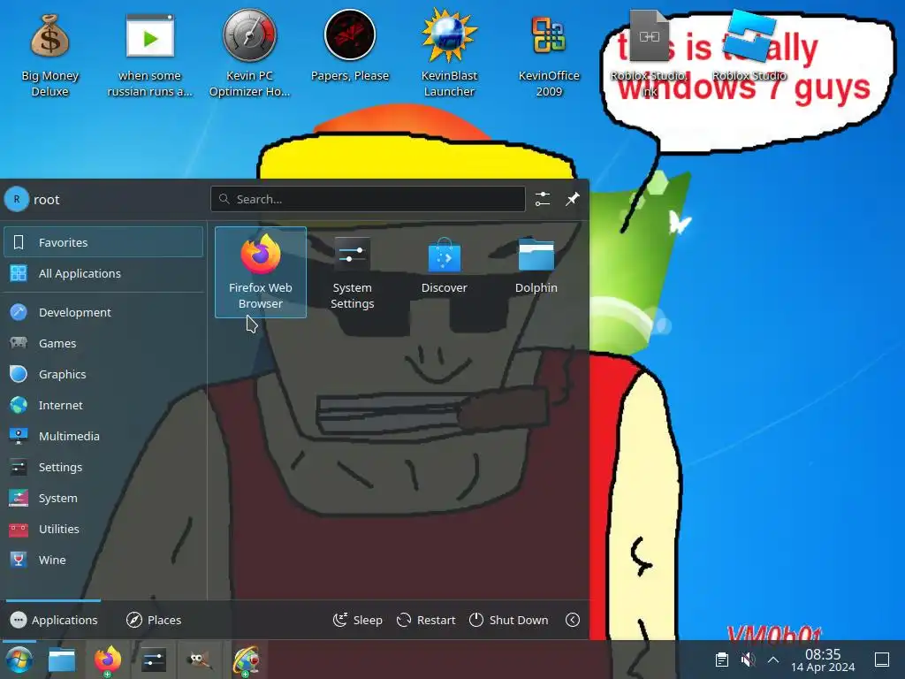Click Show Desktop button in tray
This screenshot has height=679, width=905.
[882, 660]
